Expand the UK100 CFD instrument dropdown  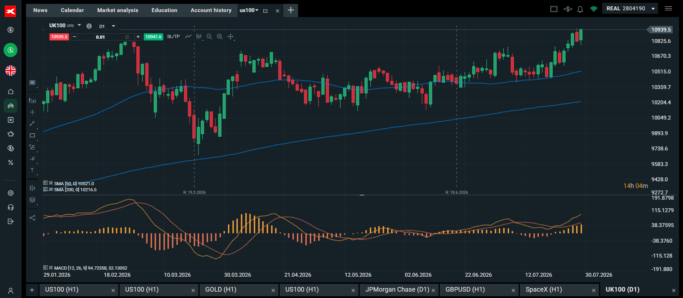[x=79, y=25]
